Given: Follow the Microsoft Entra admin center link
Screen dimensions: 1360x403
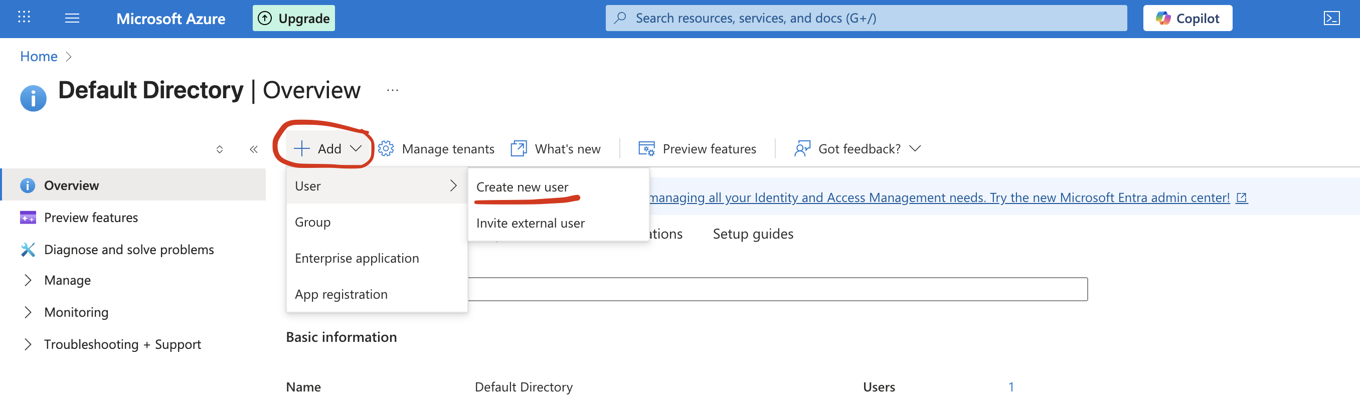Looking at the screenshot, I should (x=940, y=198).
